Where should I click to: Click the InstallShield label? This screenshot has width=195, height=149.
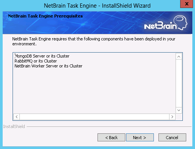(14, 127)
